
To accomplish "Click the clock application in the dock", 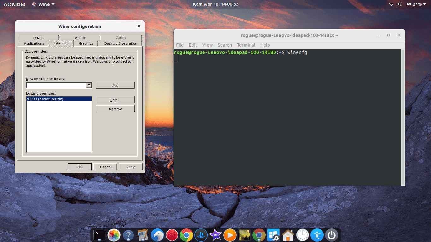I will [x=302, y=235].
